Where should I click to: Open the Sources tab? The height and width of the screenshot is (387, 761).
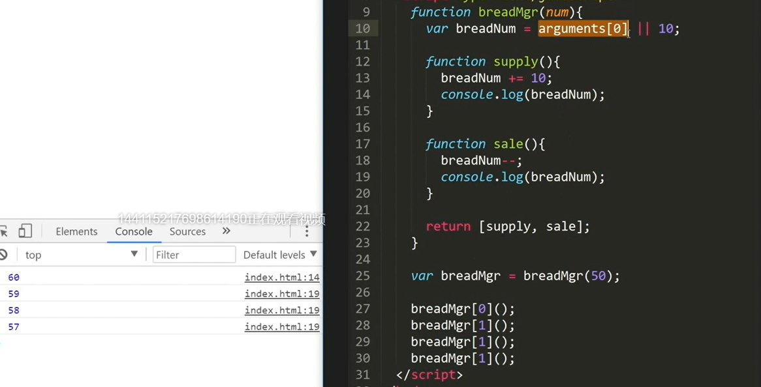188,231
